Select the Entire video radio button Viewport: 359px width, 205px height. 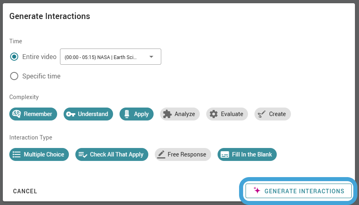[14, 57]
